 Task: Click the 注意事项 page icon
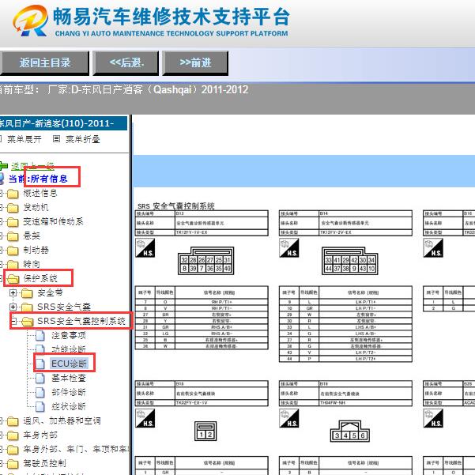40,335
